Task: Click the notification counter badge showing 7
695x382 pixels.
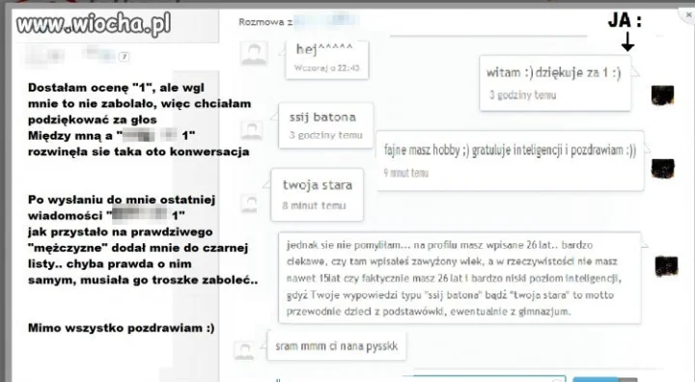Action: pyautogui.click(x=125, y=57)
